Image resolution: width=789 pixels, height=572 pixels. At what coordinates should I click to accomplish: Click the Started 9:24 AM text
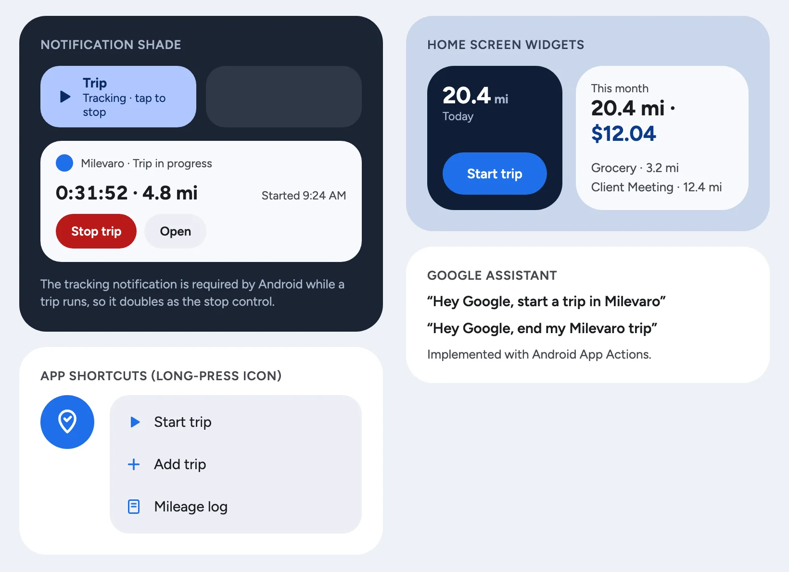304,196
